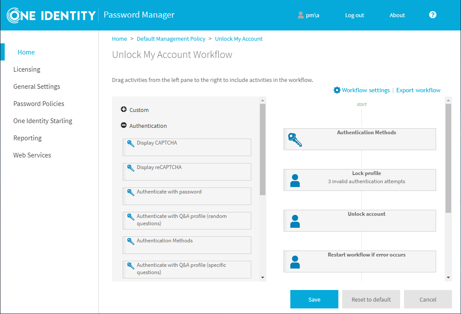This screenshot has height=314, width=461.
Task: Click the Unlock My Account breadcrumb
Action: 239,39
